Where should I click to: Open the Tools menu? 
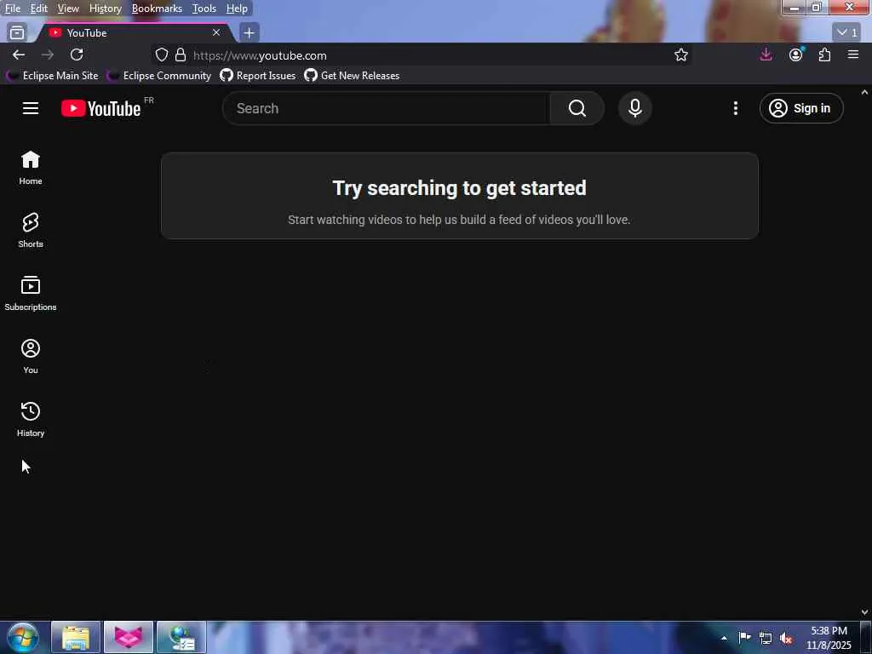click(x=204, y=9)
